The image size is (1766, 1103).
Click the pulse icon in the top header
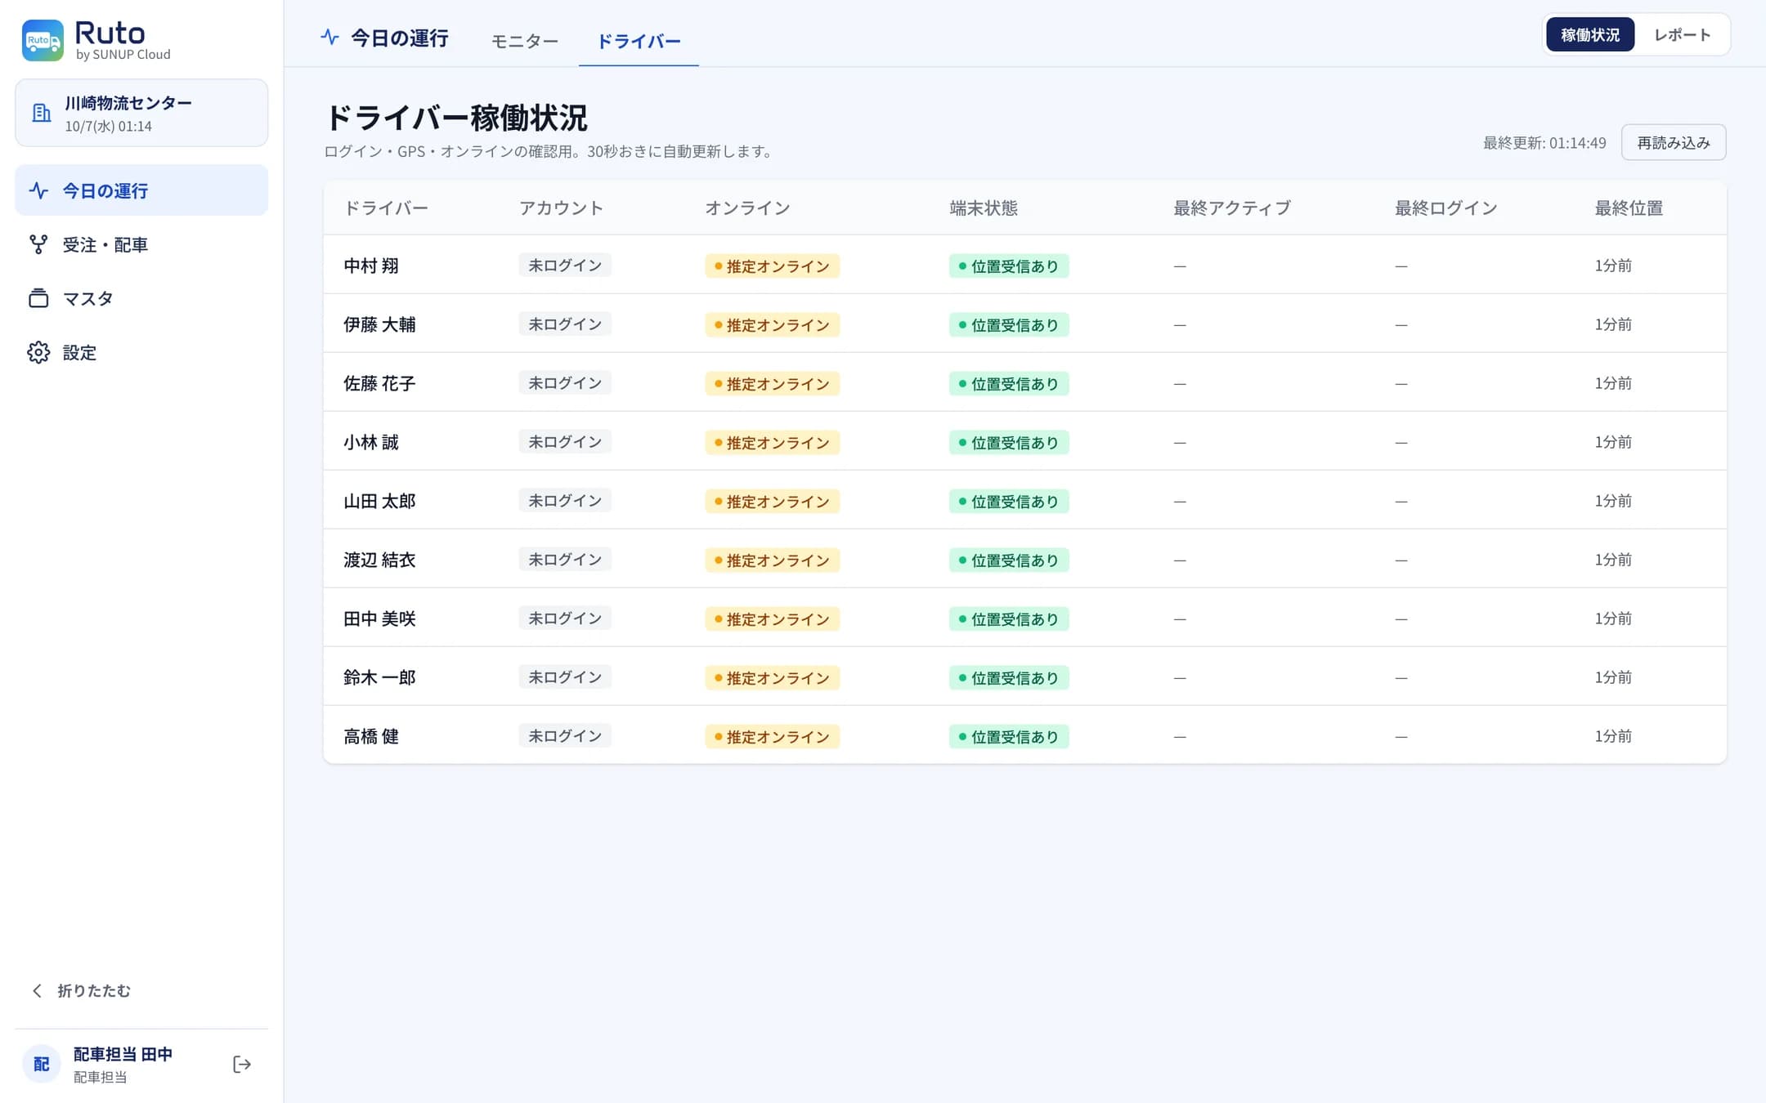(x=329, y=37)
